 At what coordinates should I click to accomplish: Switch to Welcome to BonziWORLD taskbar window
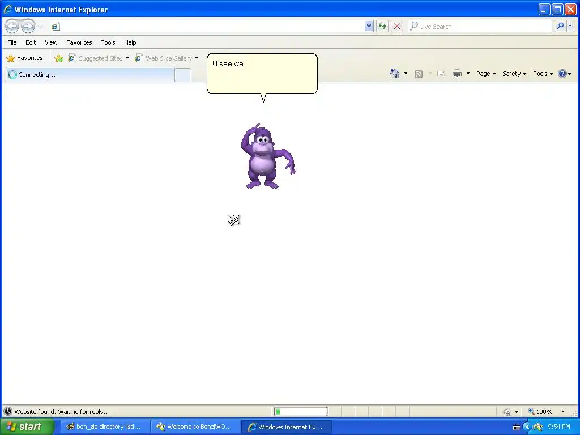coord(195,427)
